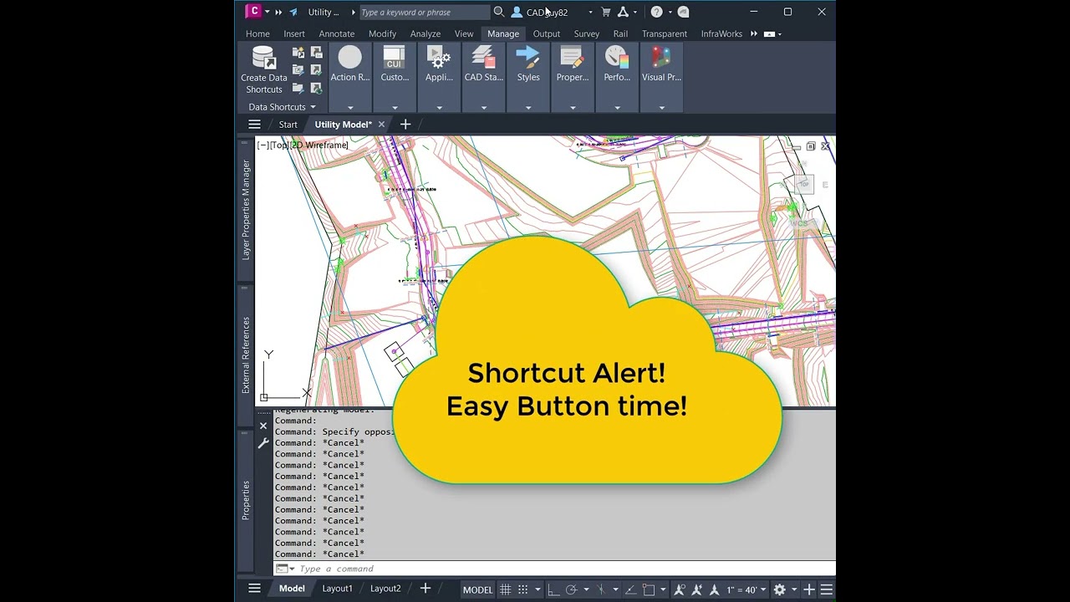Close the command line window with X
This screenshot has height=602, width=1070.
(263, 426)
